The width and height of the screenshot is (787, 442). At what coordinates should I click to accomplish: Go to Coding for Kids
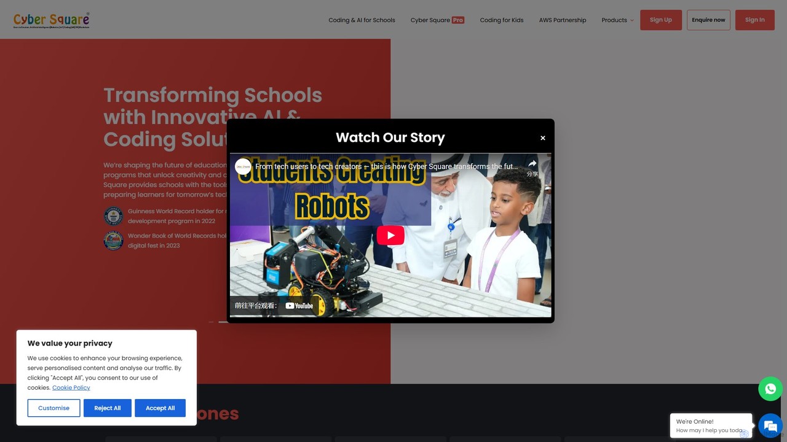502,20
